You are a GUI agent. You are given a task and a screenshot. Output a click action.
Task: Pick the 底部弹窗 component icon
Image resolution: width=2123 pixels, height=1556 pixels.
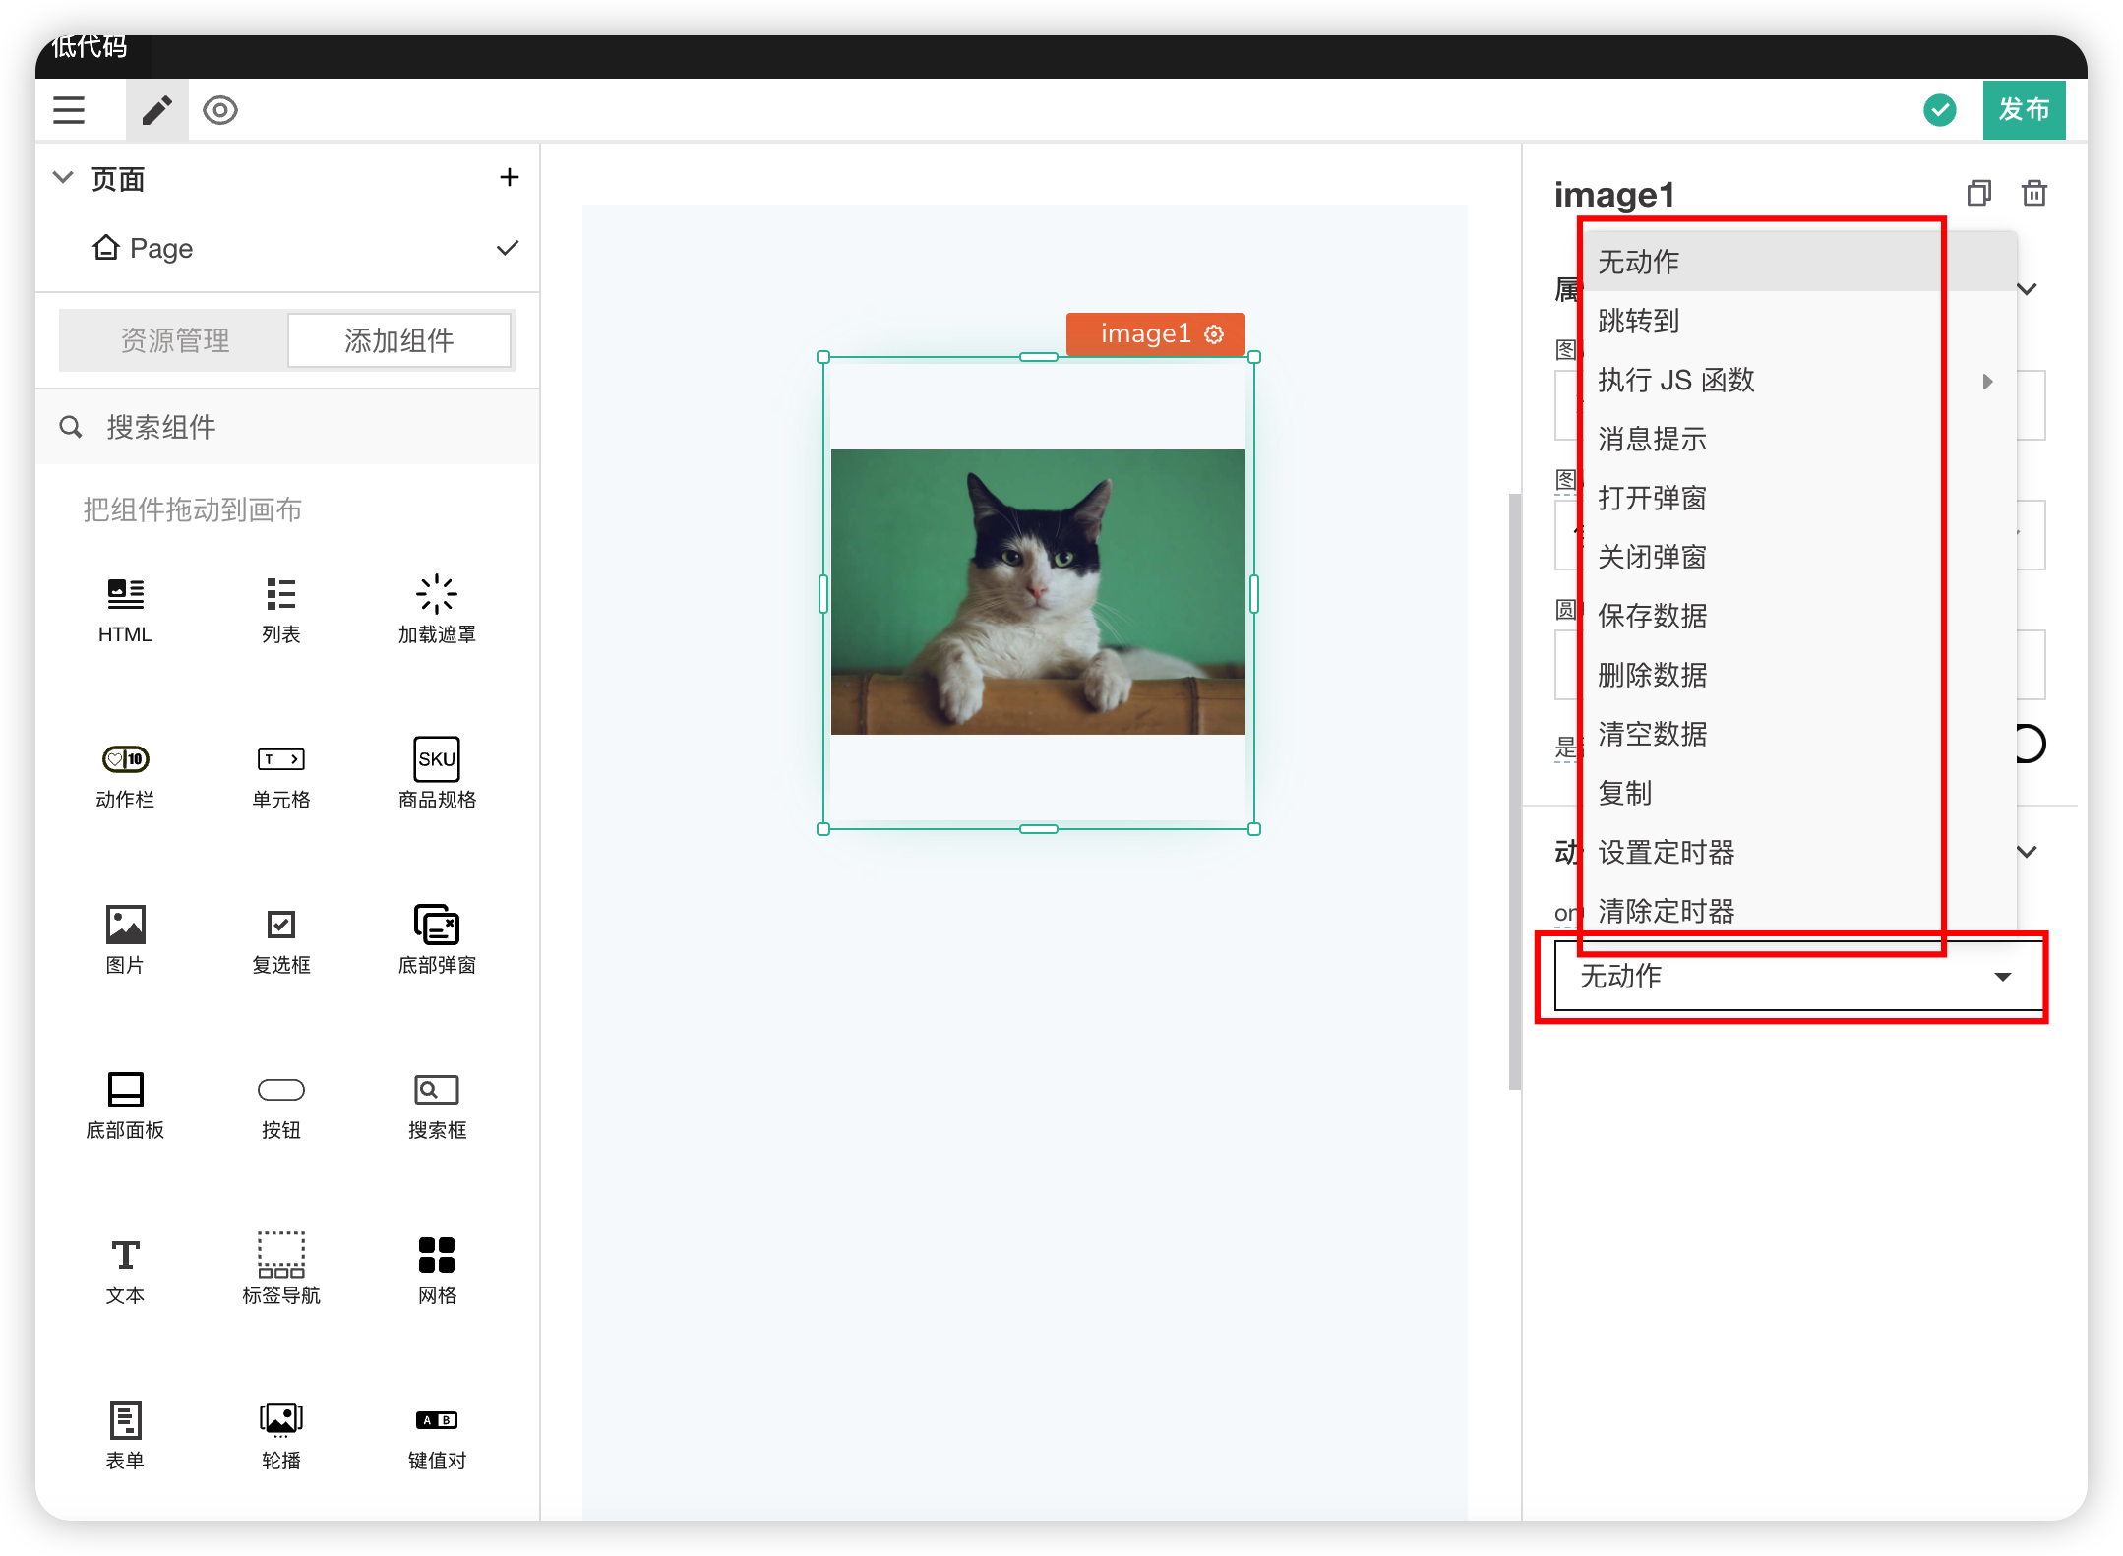pyautogui.click(x=437, y=925)
